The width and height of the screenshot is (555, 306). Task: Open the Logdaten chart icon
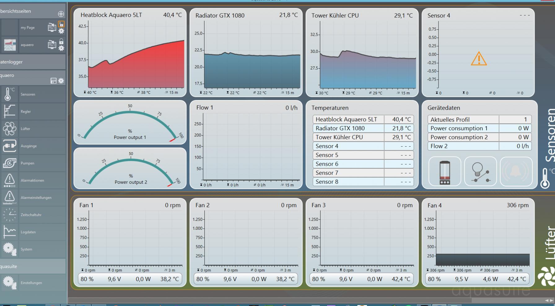tap(9, 232)
